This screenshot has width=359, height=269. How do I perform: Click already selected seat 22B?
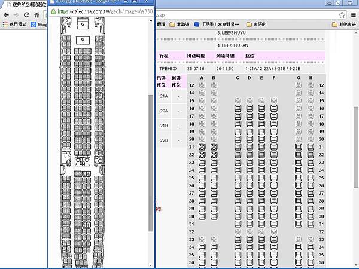pyautogui.click(x=214, y=155)
